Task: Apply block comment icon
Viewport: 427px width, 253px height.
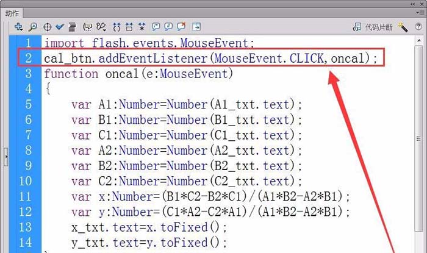Action: 156,26
